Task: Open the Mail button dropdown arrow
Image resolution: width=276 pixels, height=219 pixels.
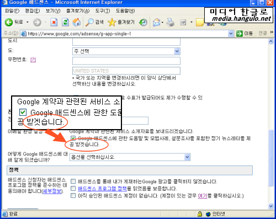Action: (x=162, y=23)
